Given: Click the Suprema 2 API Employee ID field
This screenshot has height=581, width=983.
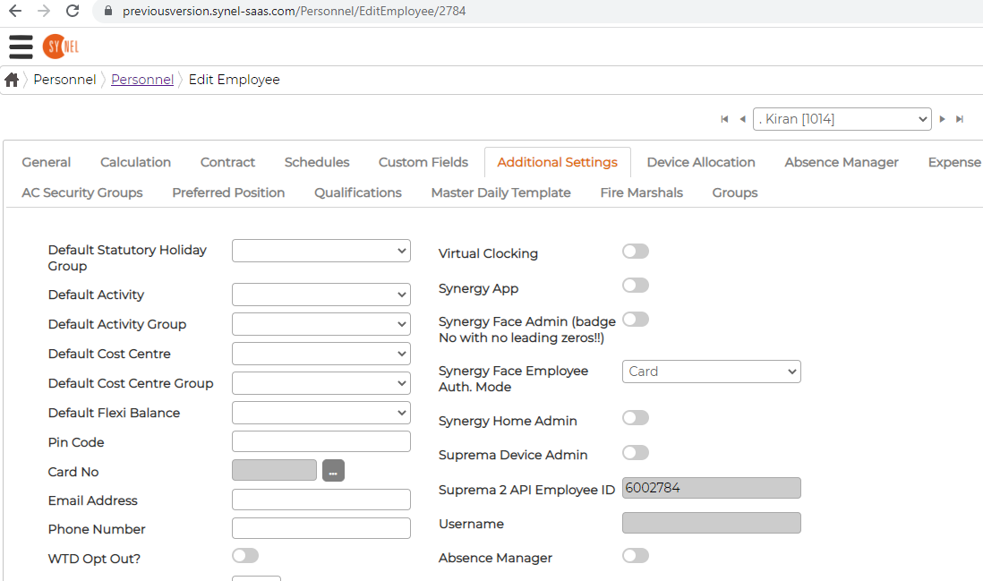Looking at the screenshot, I should [712, 488].
